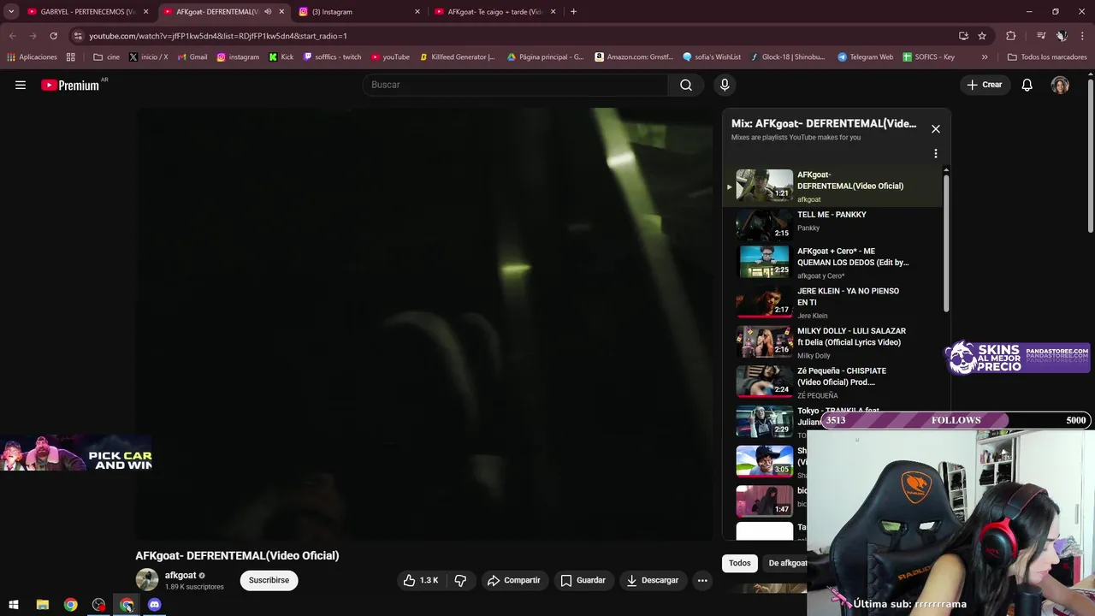This screenshot has height=616, width=1095.
Task: Click the Crear button
Action: click(x=985, y=85)
